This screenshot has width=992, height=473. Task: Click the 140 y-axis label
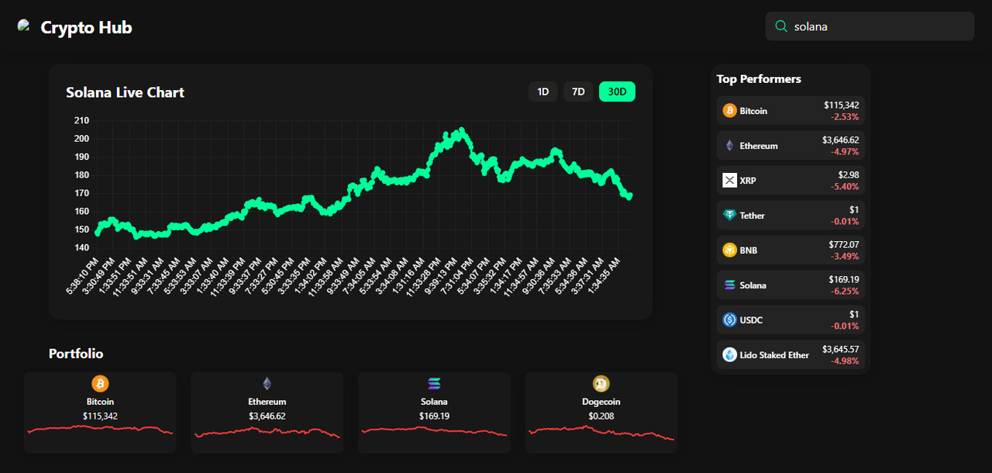point(81,247)
